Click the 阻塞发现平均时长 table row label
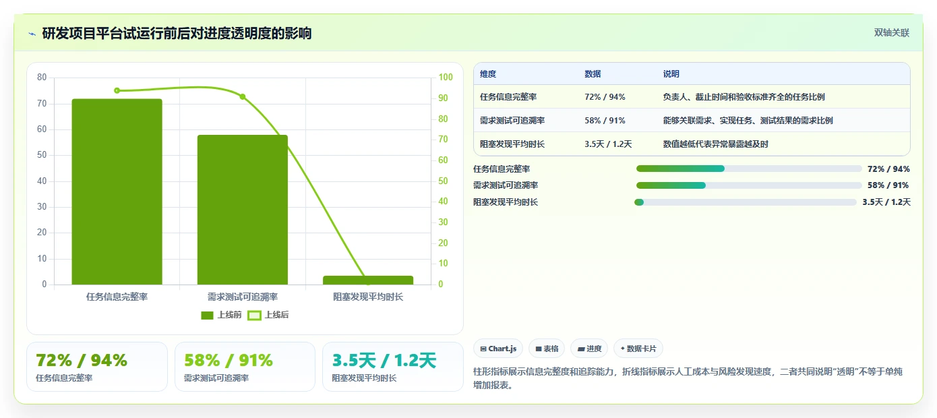Screen dimensions: 937x418 512,144
